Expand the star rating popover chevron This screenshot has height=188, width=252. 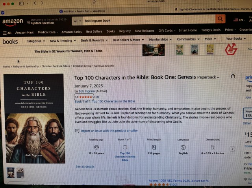click(94, 97)
